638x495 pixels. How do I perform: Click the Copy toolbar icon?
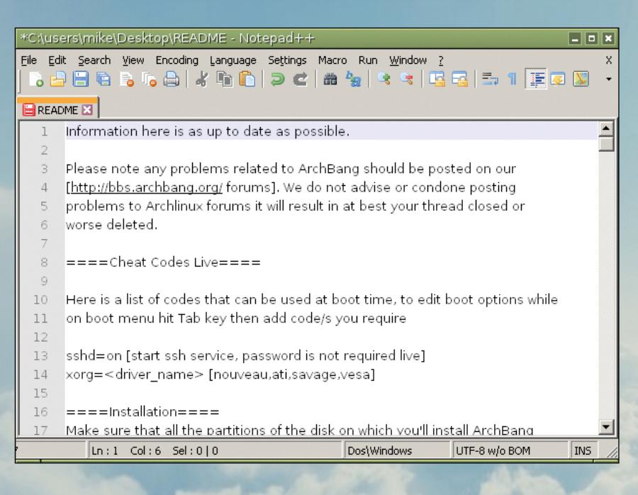coord(224,79)
